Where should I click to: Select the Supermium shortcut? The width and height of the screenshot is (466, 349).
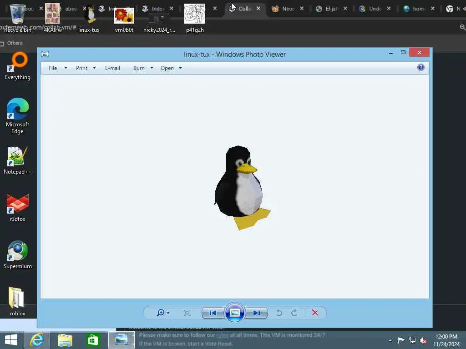(18, 254)
